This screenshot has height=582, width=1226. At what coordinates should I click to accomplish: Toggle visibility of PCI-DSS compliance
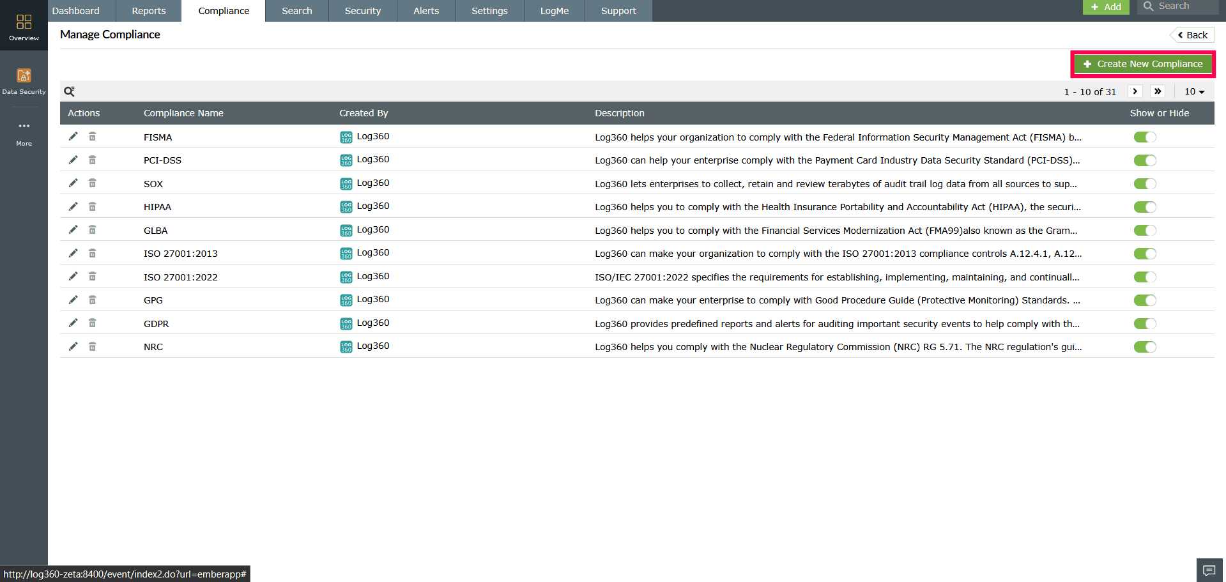1145,160
